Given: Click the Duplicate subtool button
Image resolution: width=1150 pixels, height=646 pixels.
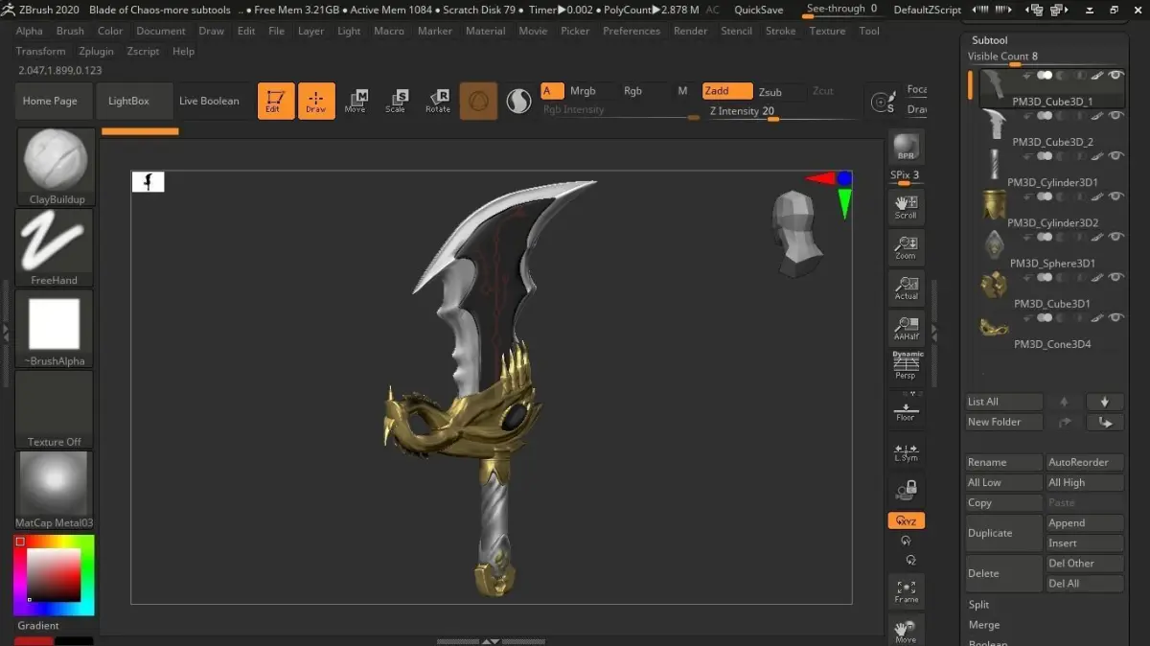Looking at the screenshot, I should pos(1003,533).
